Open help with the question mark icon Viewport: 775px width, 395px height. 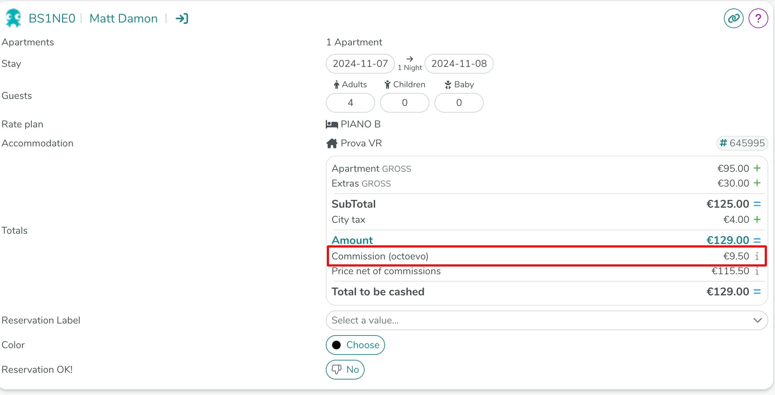pos(758,18)
